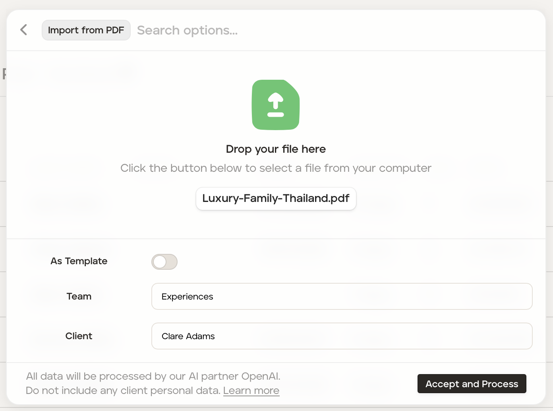Click the Team label
This screenshot has height=411, width=553.
(79, 296)
